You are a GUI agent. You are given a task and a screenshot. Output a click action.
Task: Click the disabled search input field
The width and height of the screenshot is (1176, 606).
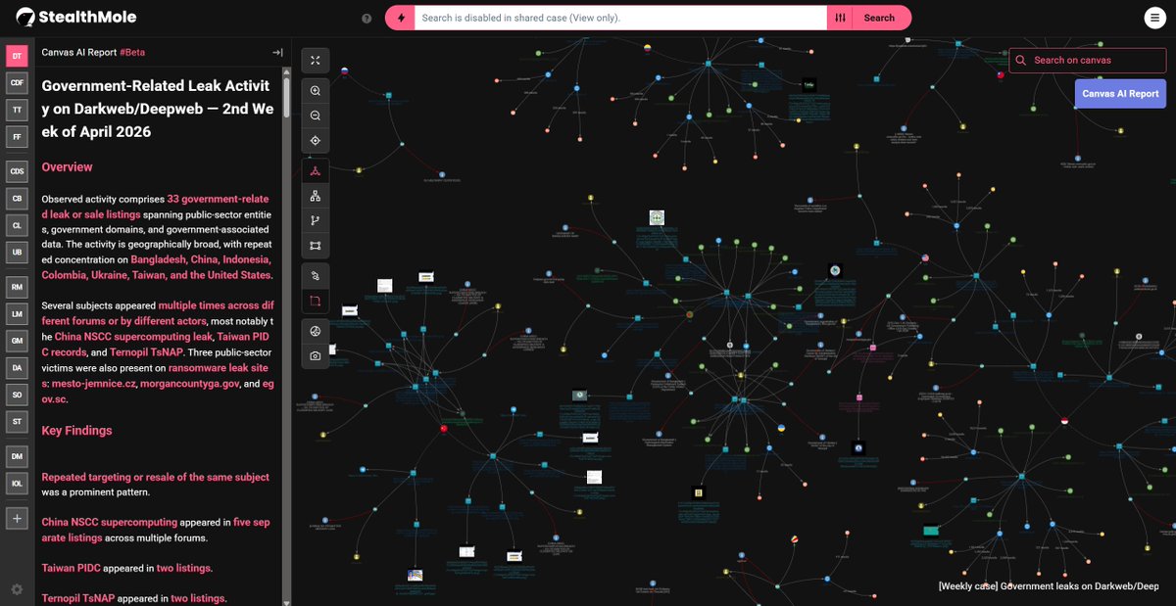coord(620,18)
